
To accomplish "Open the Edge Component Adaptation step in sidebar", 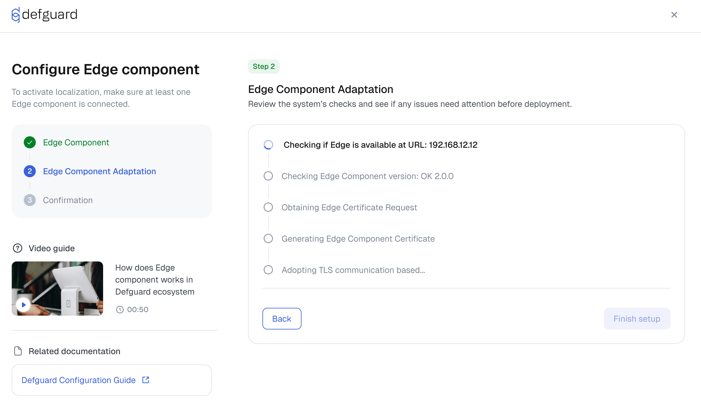I will (x=99, y=171).
